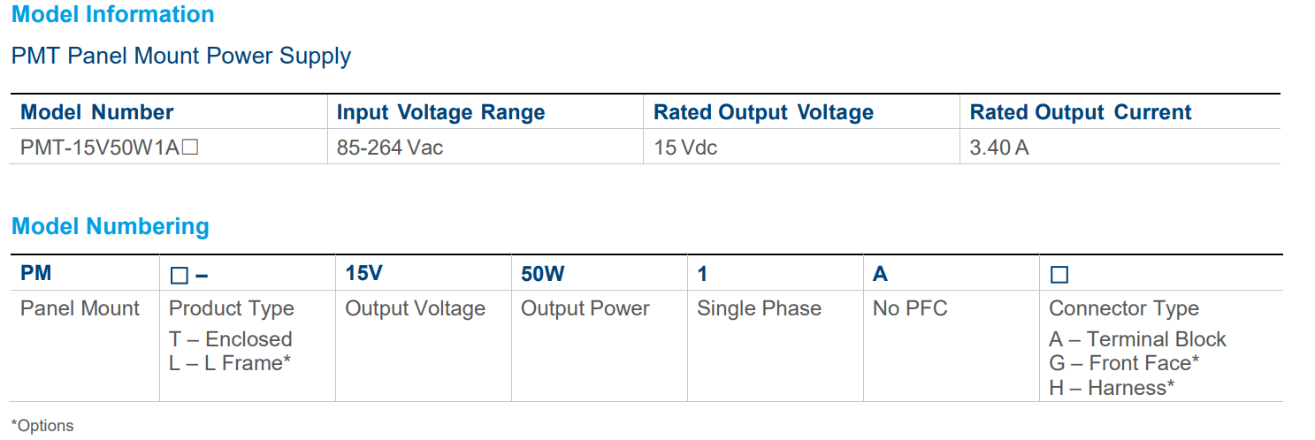Select the Input Voltage Range column header

440,112
